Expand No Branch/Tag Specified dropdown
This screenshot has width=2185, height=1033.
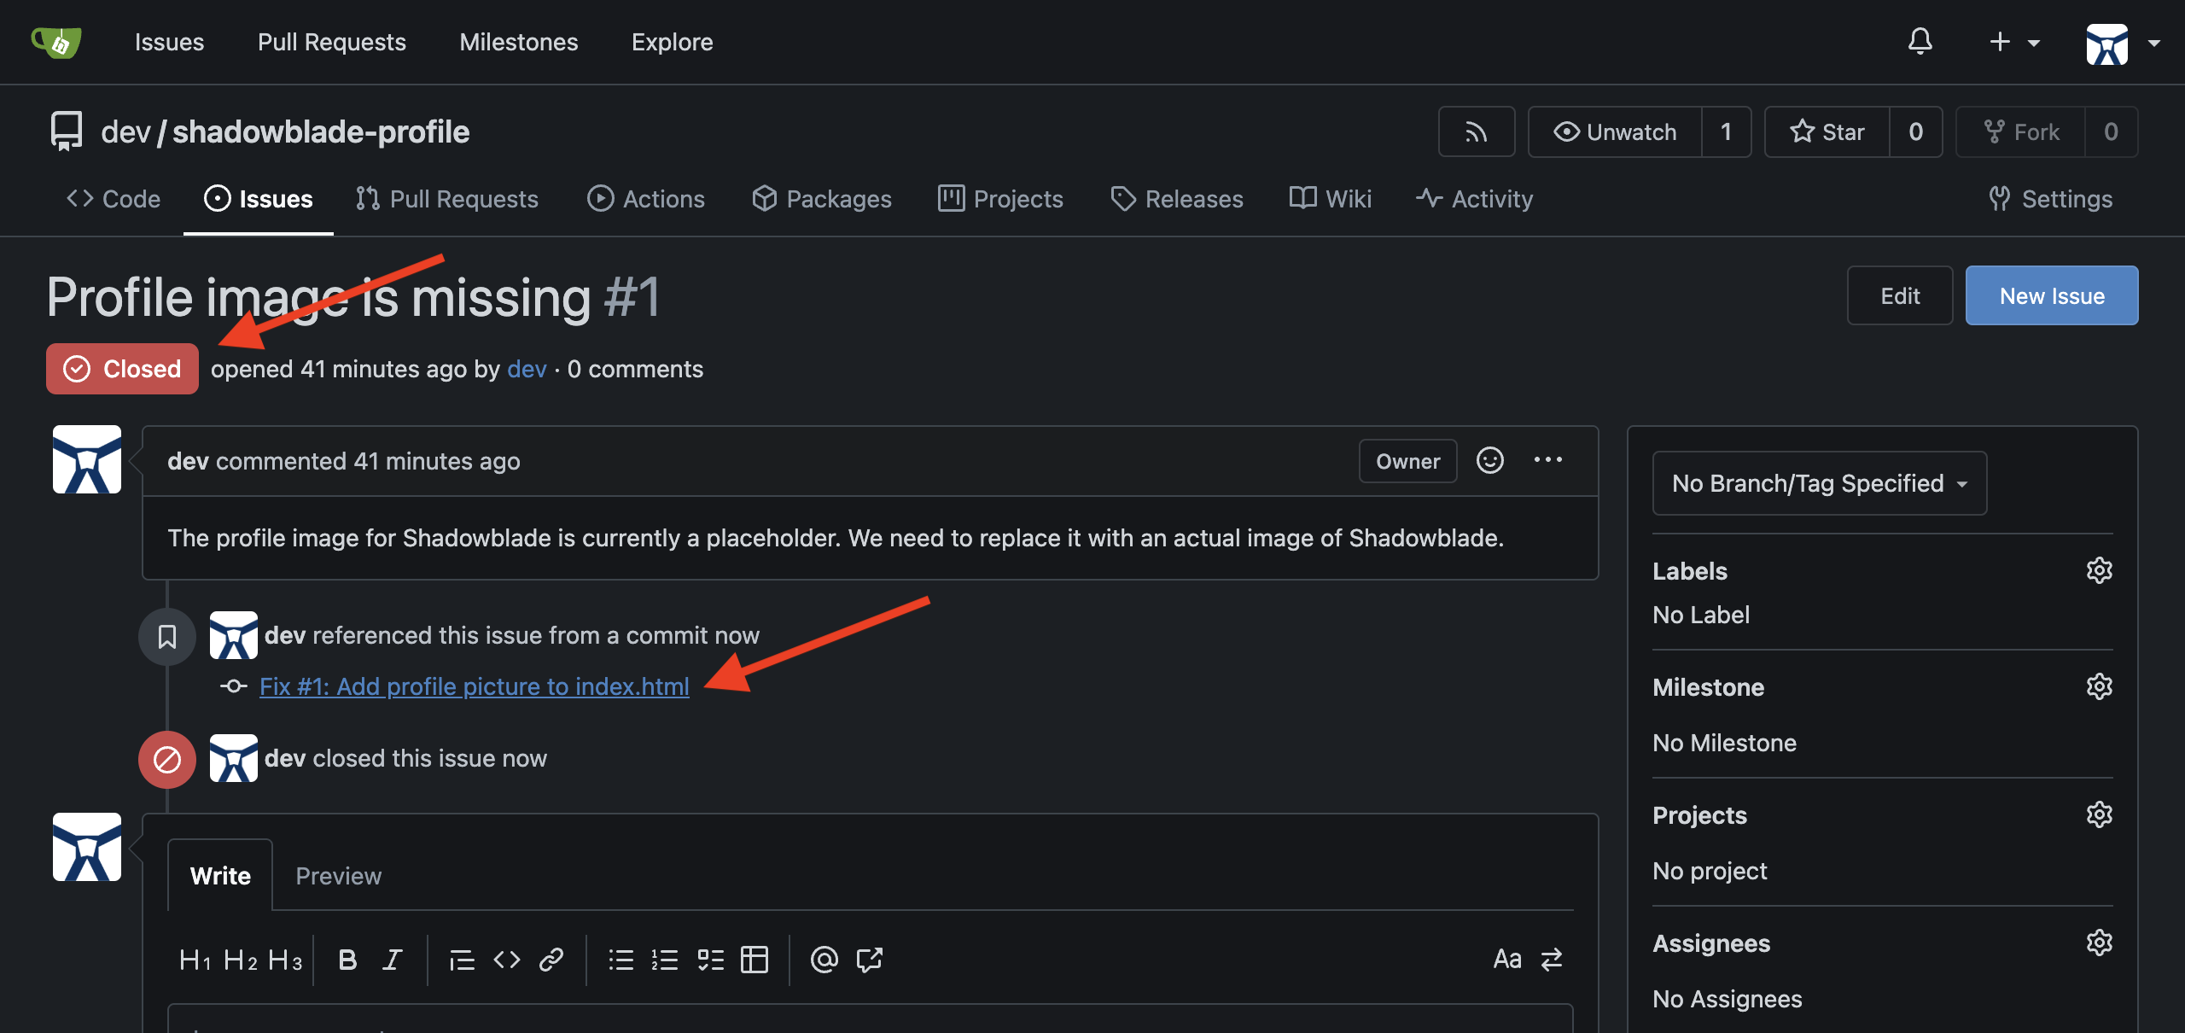[1819, 483]
